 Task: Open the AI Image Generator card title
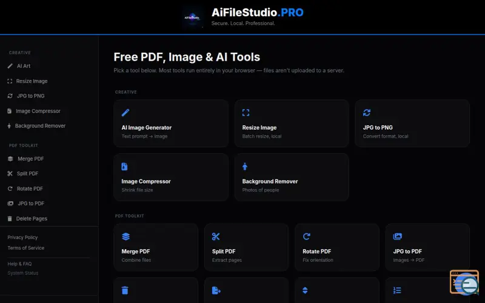click(146, 127)
